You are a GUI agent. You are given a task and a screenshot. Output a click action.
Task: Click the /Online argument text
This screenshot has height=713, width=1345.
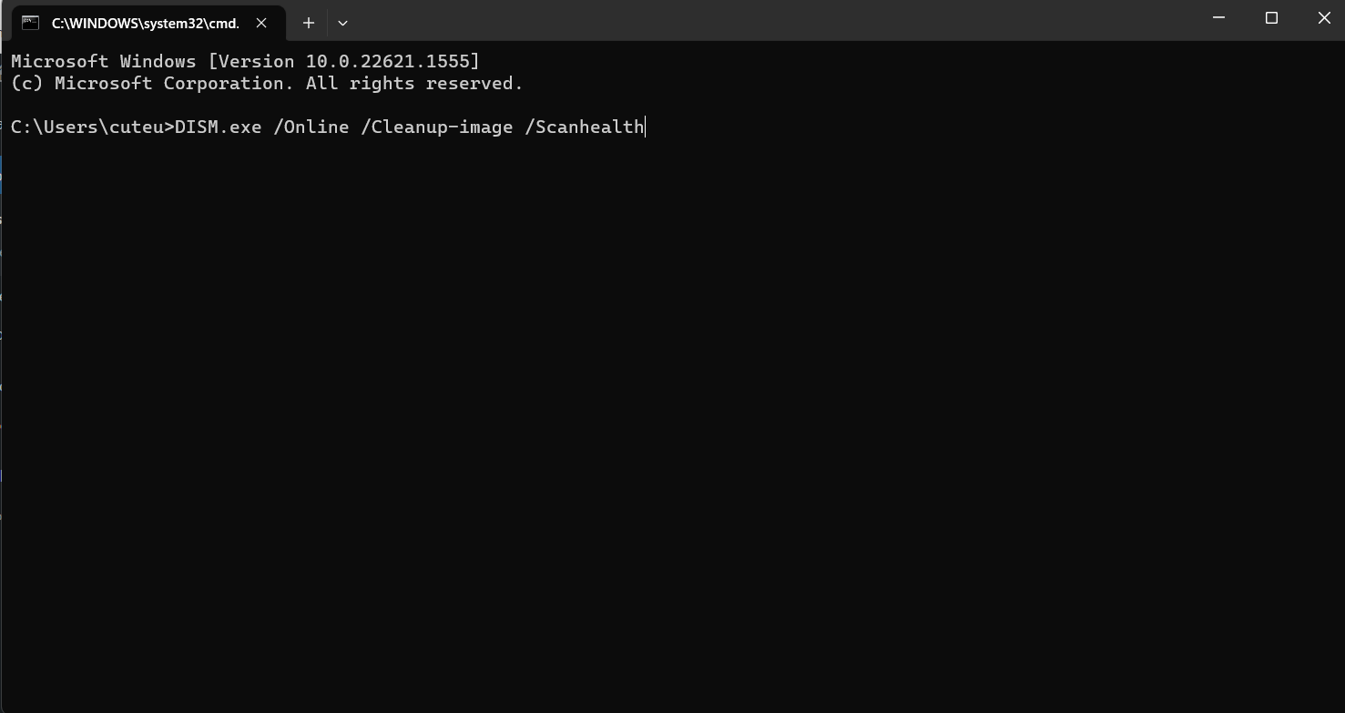pos(311,127)
